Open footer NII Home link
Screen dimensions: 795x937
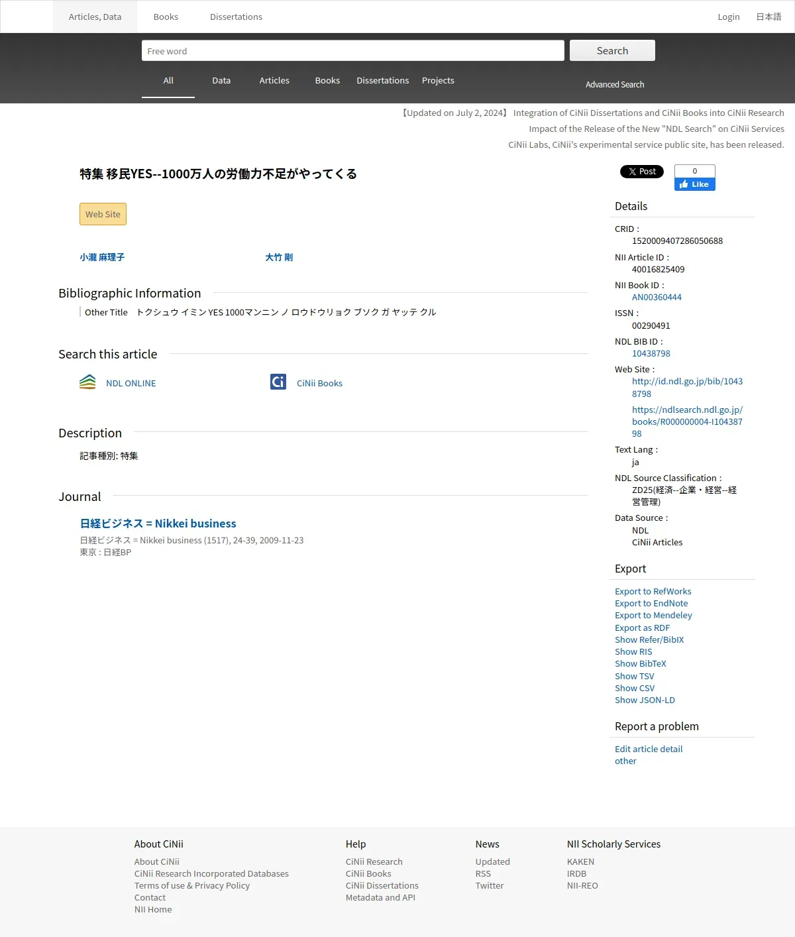click(153, 910)
